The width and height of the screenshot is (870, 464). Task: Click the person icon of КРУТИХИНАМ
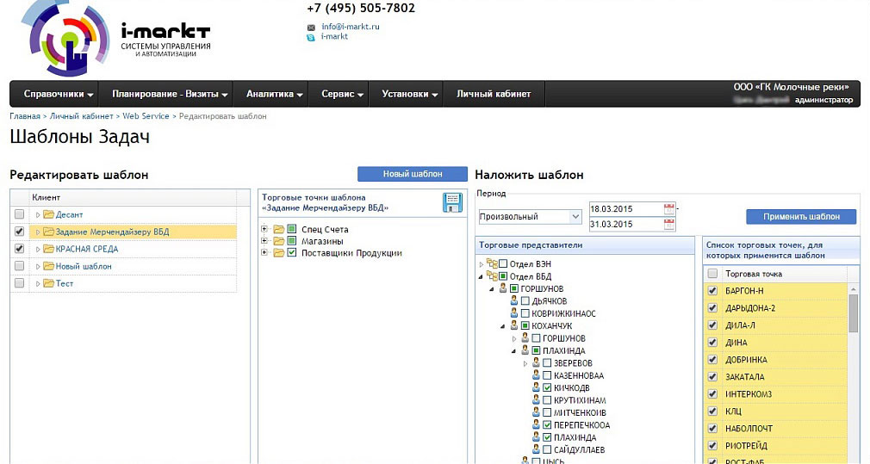pos(536,399)
